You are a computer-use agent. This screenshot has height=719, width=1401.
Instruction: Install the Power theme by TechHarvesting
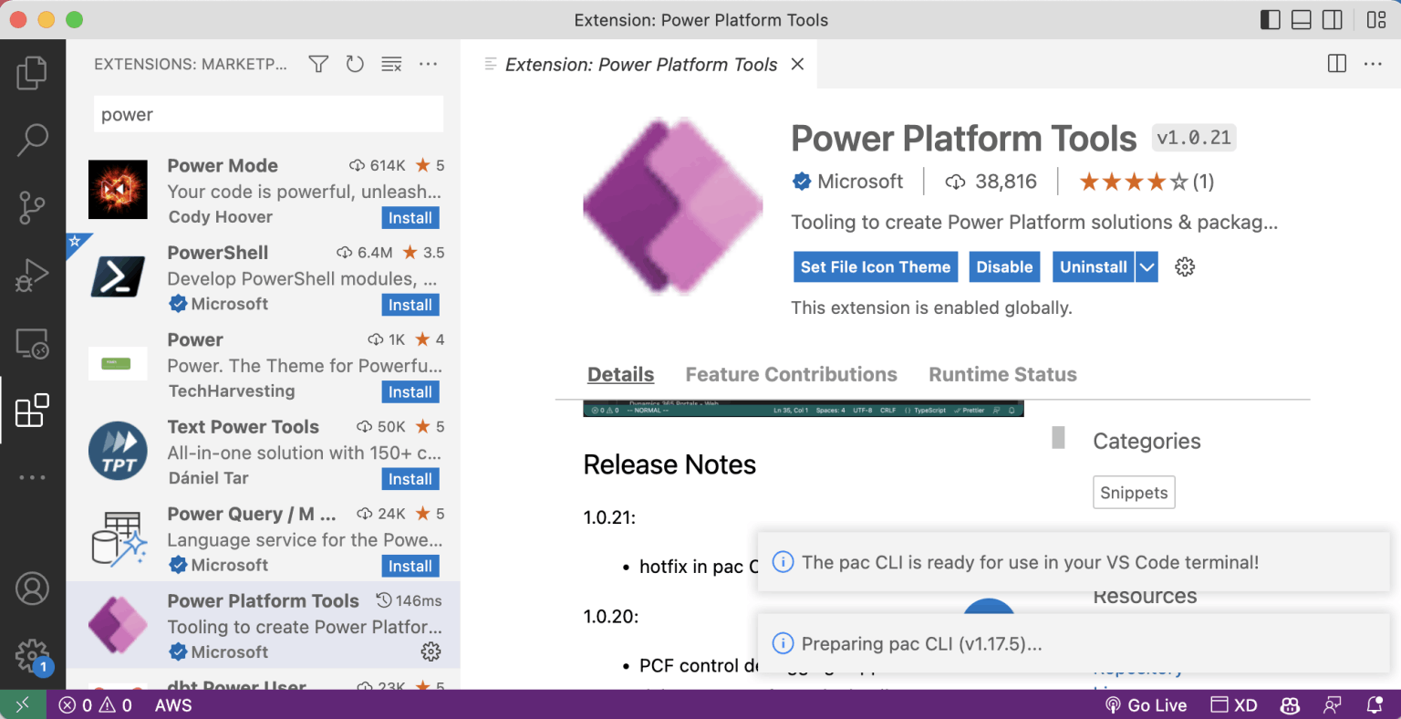click(410, 392)
